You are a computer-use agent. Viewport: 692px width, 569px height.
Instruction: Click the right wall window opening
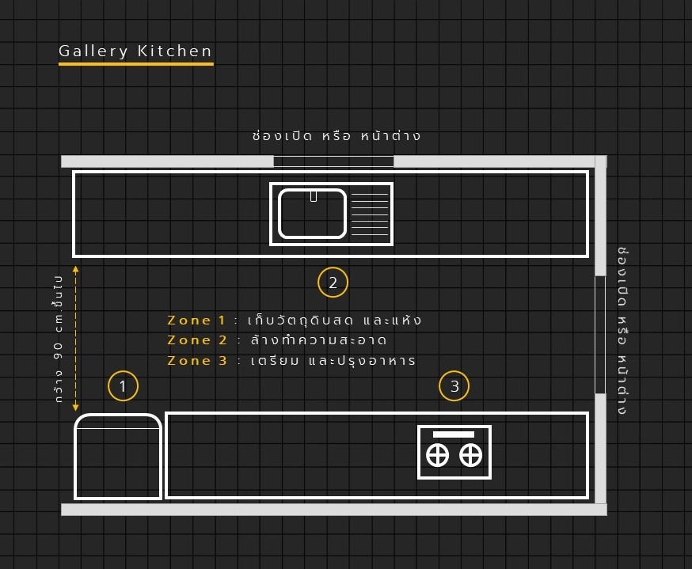click(600, 335)
